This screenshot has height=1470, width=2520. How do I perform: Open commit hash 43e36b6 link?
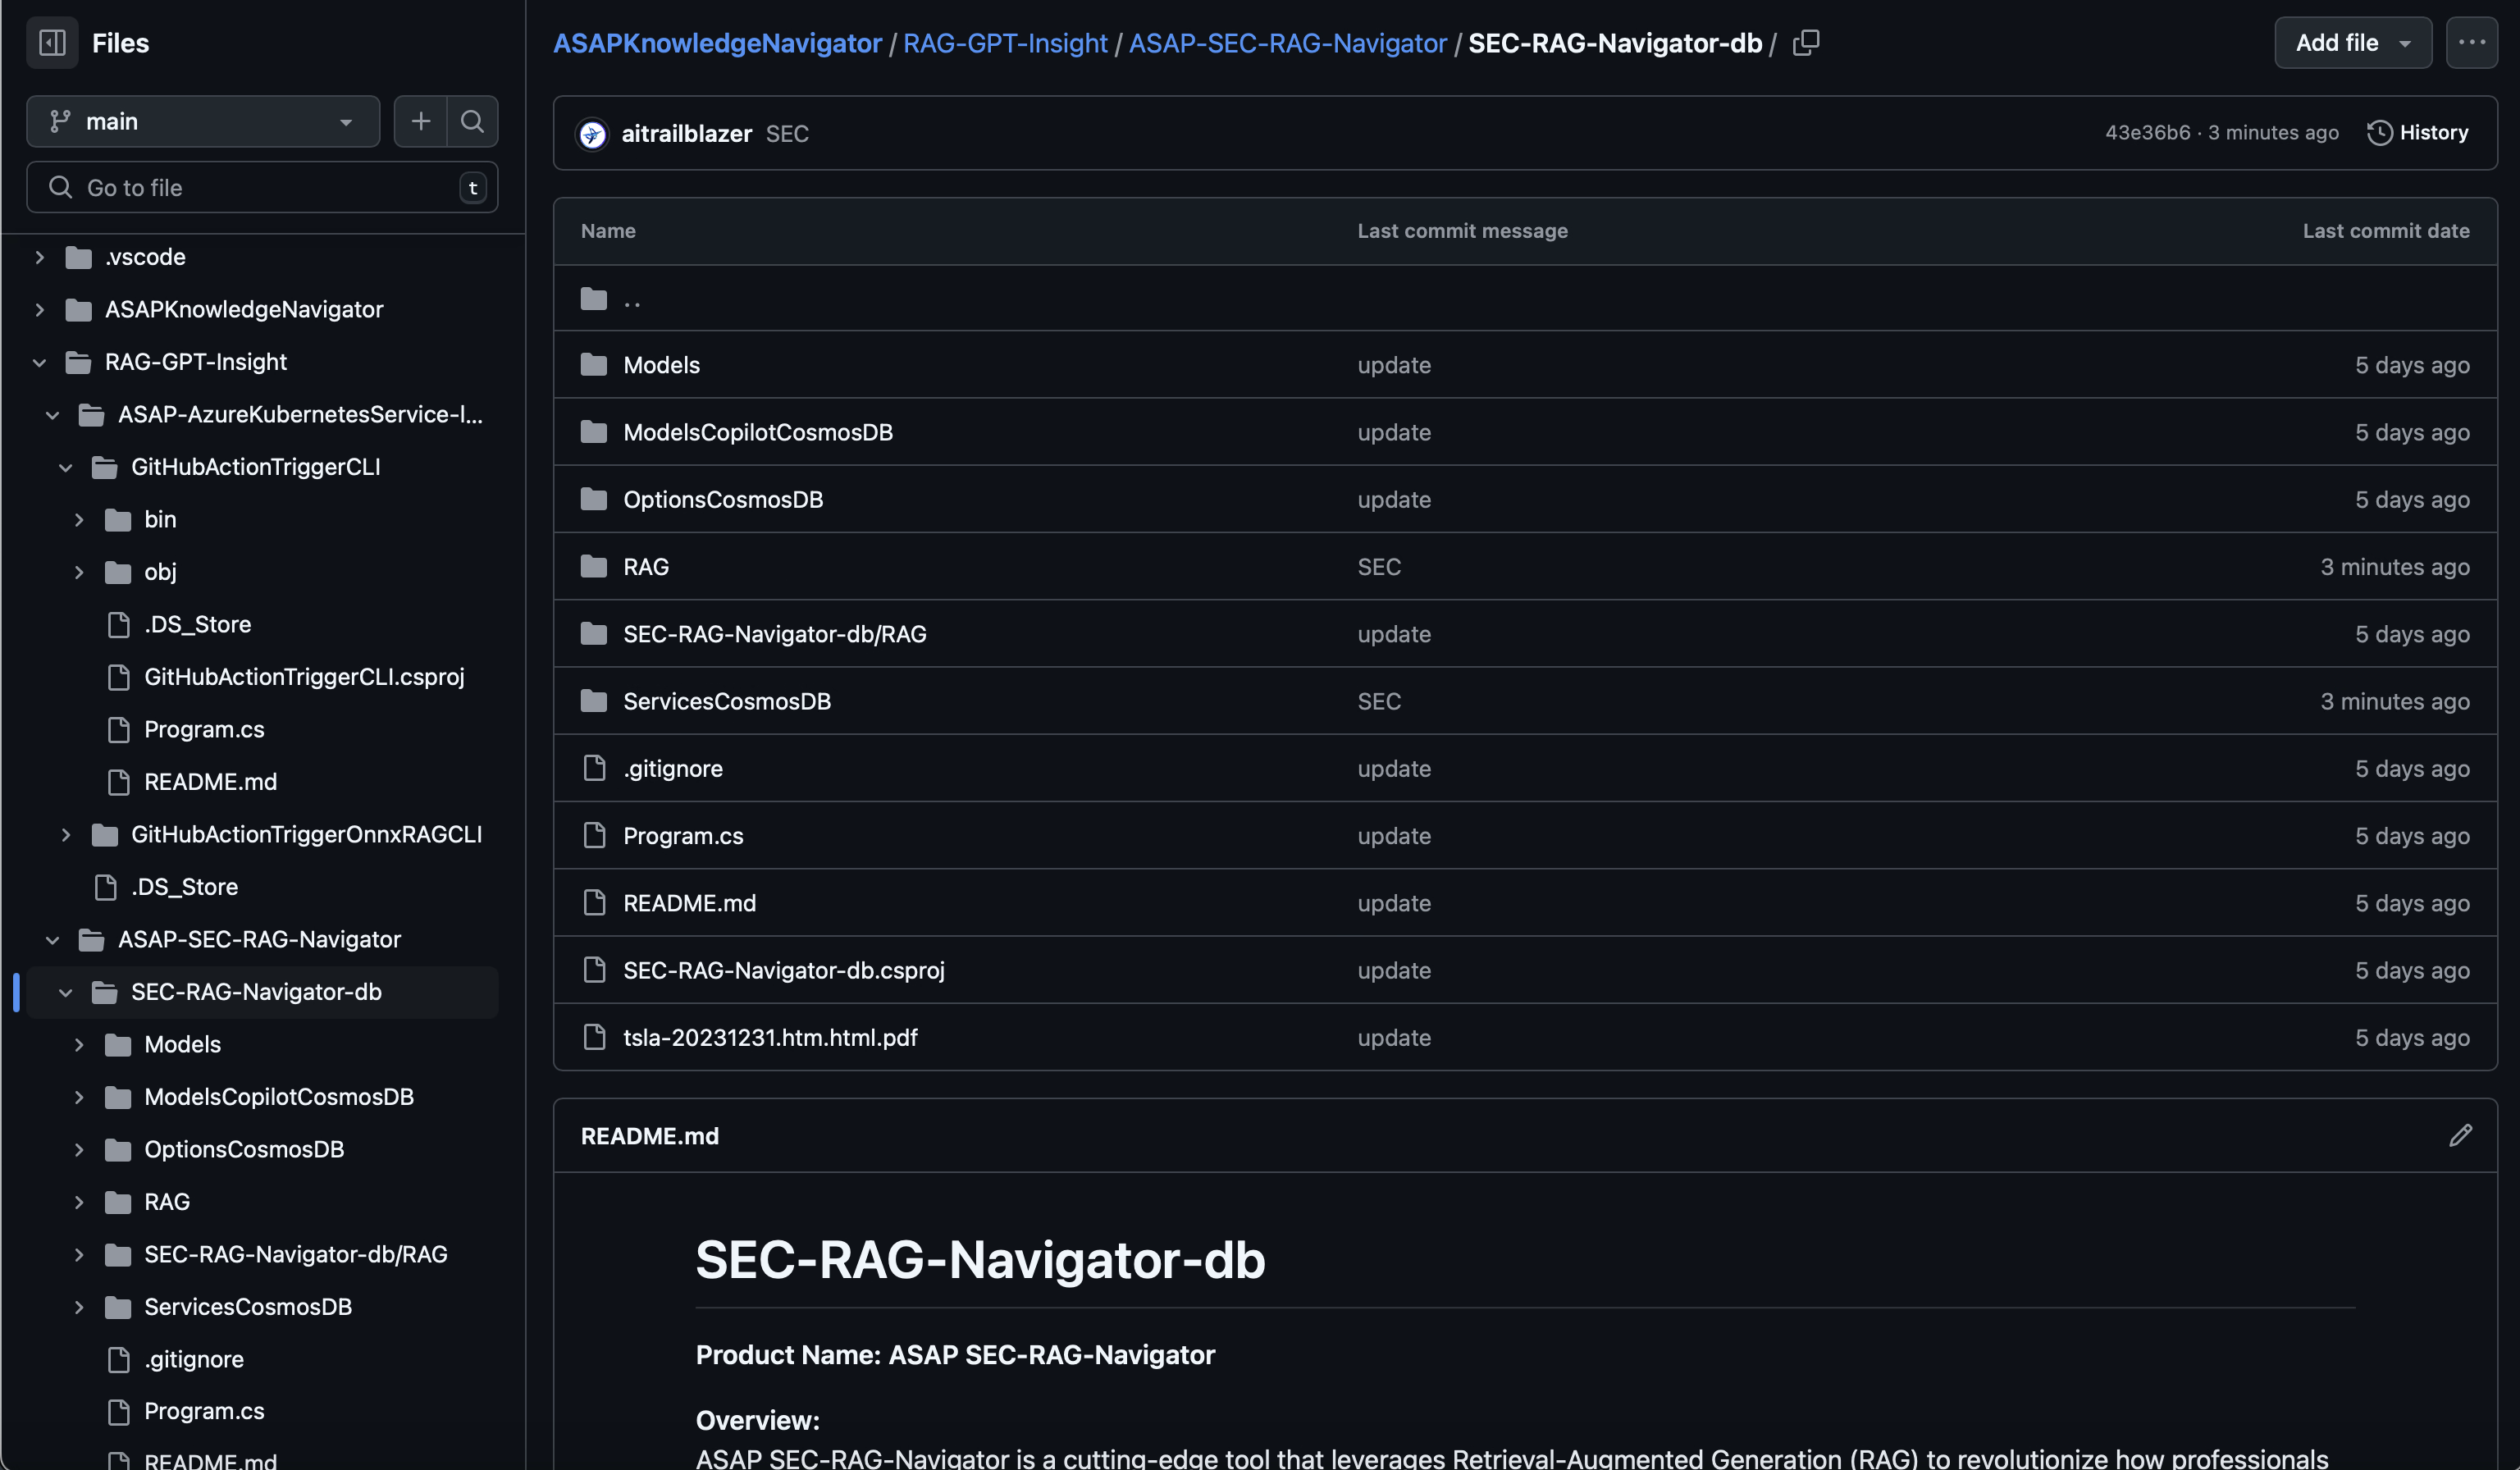2147,133
